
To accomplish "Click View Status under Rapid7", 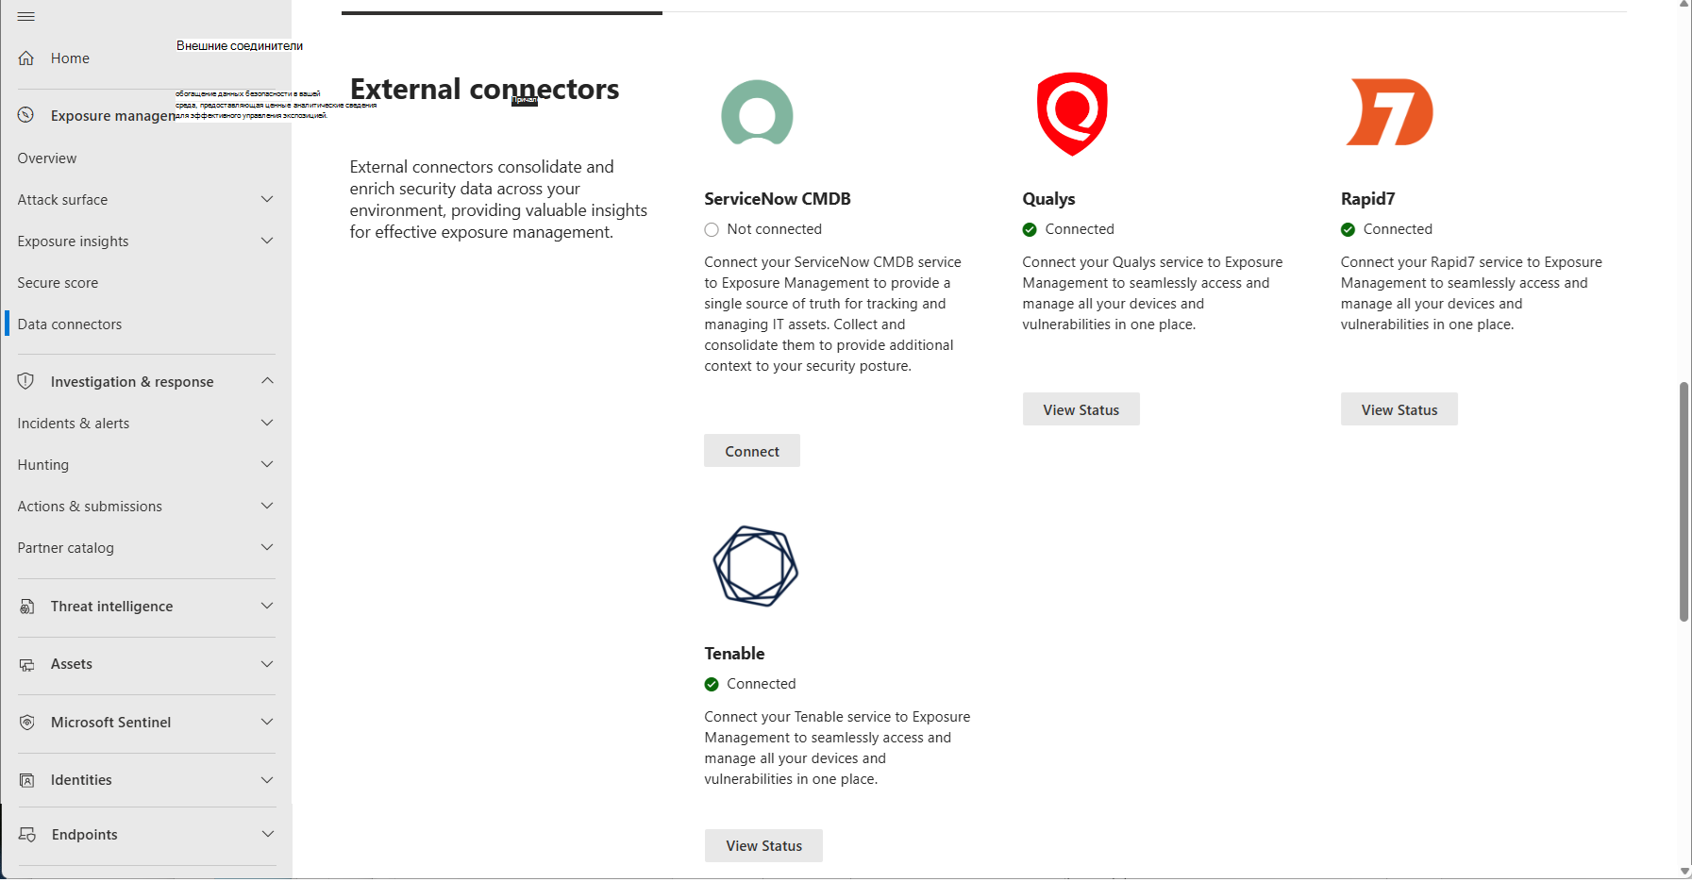I will (1399, 409).
